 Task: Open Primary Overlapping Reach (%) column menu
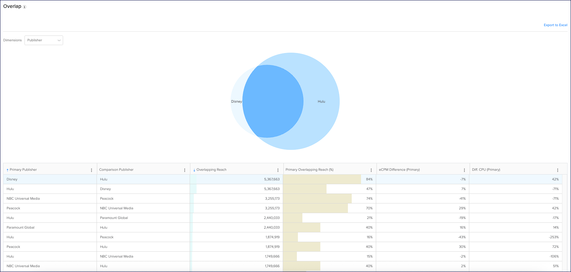click(371, 170)
